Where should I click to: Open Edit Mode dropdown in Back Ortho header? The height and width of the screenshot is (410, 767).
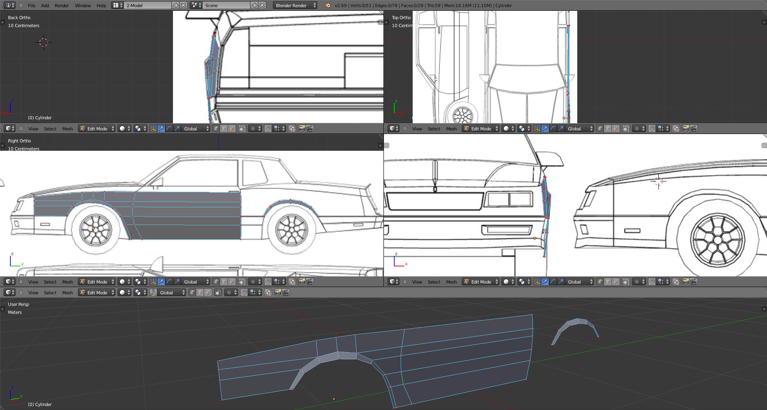tap(97, 128)
